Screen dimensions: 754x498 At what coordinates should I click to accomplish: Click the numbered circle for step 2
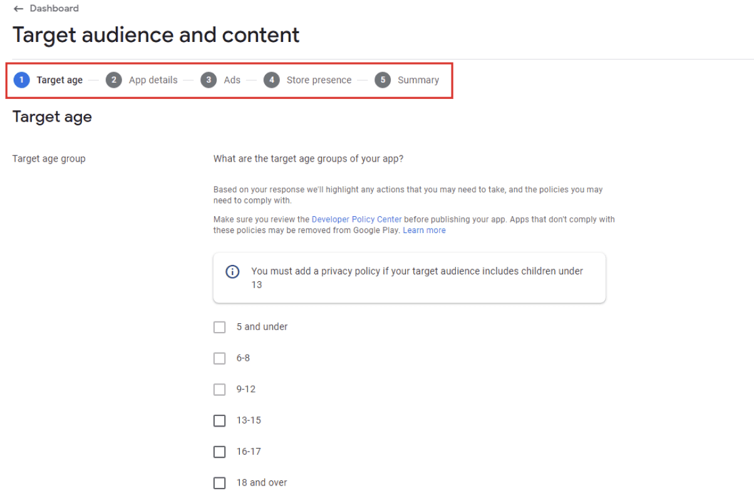[113, 80]
